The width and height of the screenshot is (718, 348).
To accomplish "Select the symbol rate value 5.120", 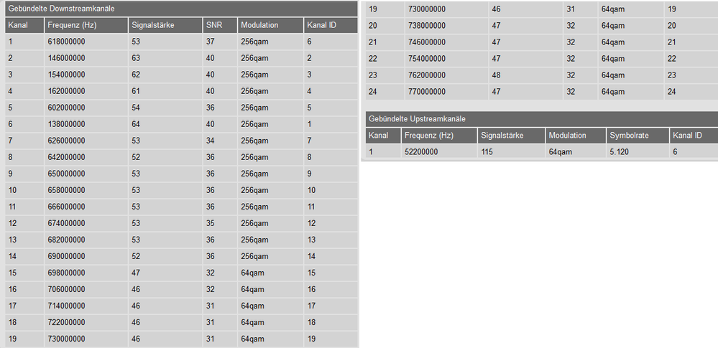I will click(x=620, y=152).
